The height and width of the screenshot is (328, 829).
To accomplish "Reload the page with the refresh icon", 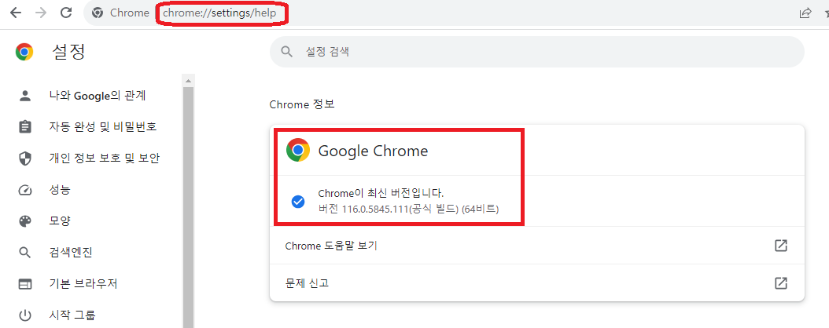I will pos(66,13).
